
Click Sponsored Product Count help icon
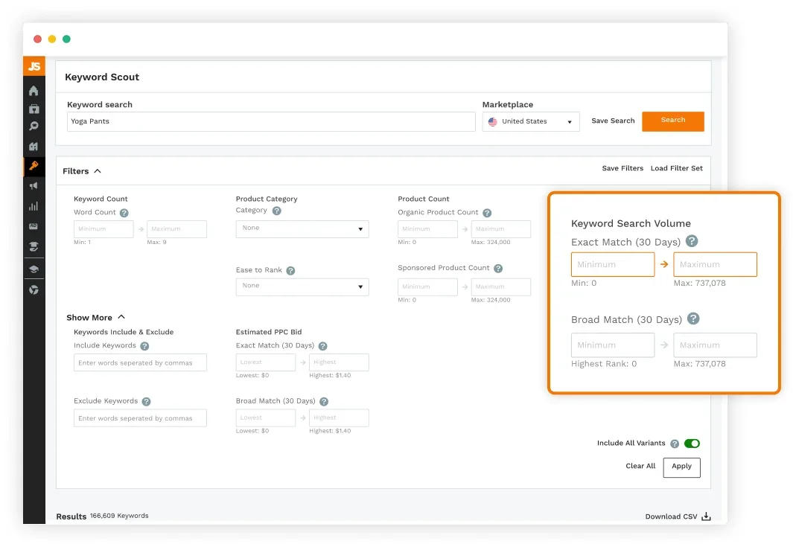click(498, 269)
